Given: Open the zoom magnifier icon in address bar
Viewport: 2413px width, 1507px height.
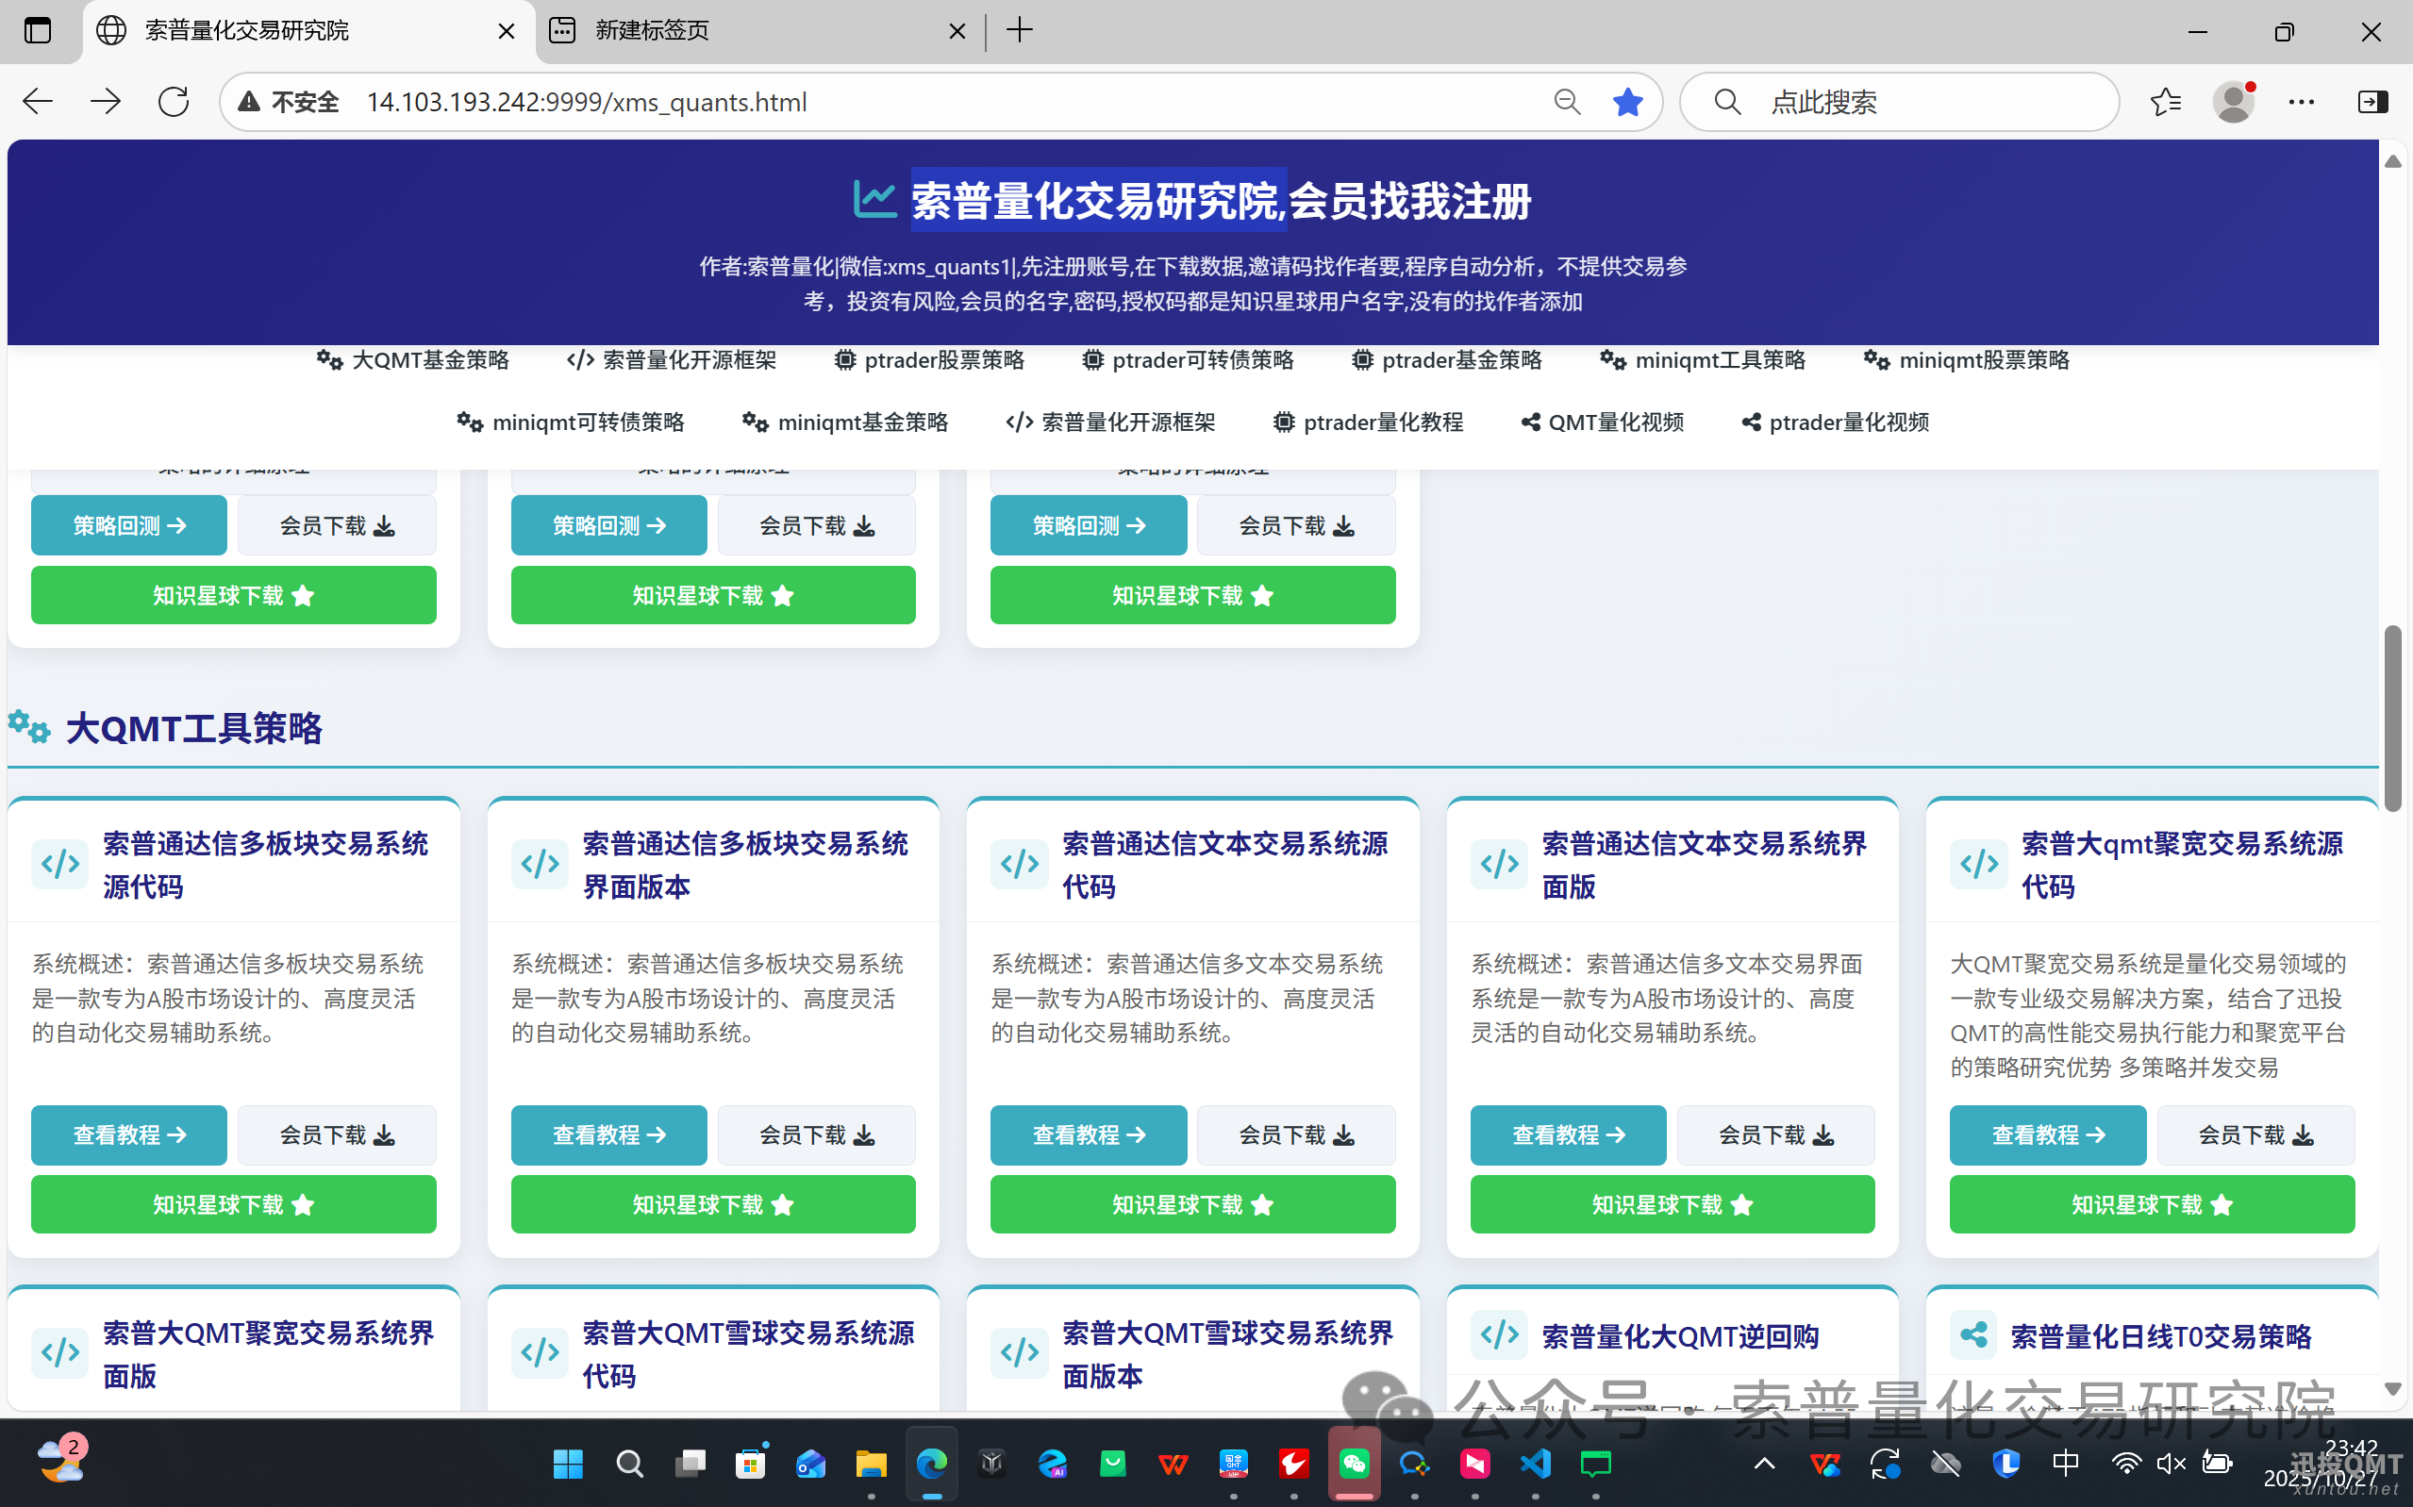Looking at the screenshot, I should pos(1567,102).
